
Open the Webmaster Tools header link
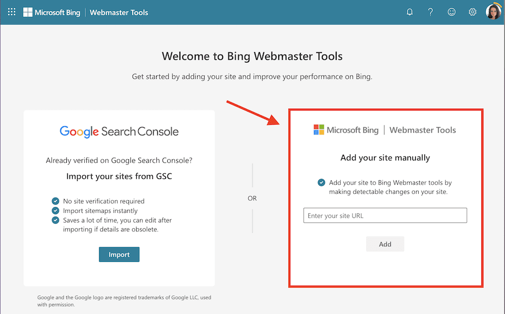pyautogui.click(x=119, y=12)
